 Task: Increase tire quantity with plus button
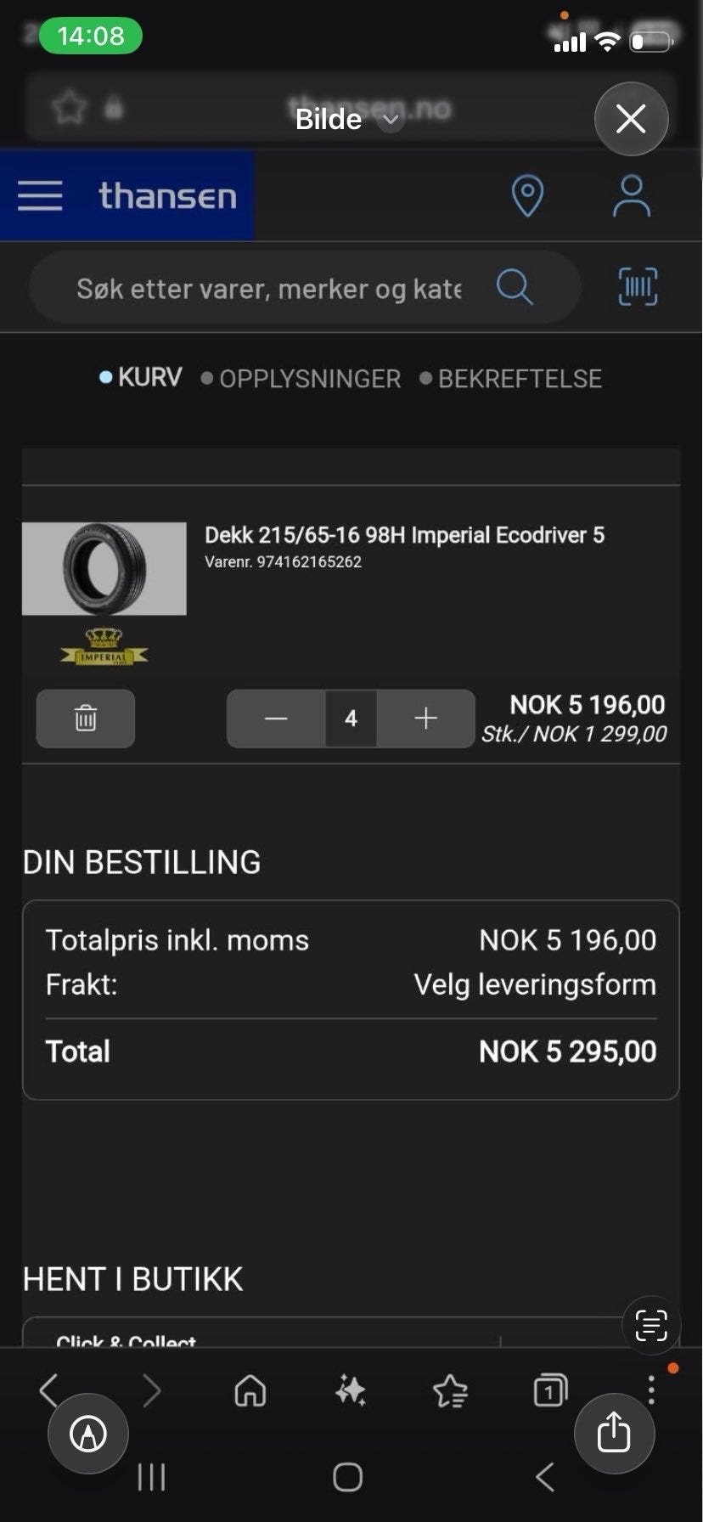pos(425,719)
